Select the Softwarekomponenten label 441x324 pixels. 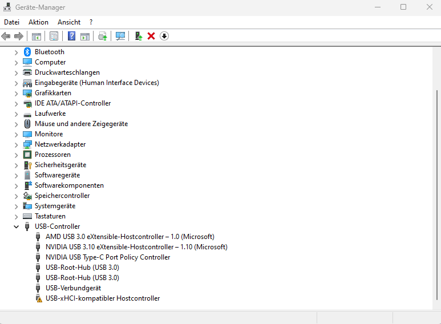click(69, 185)
